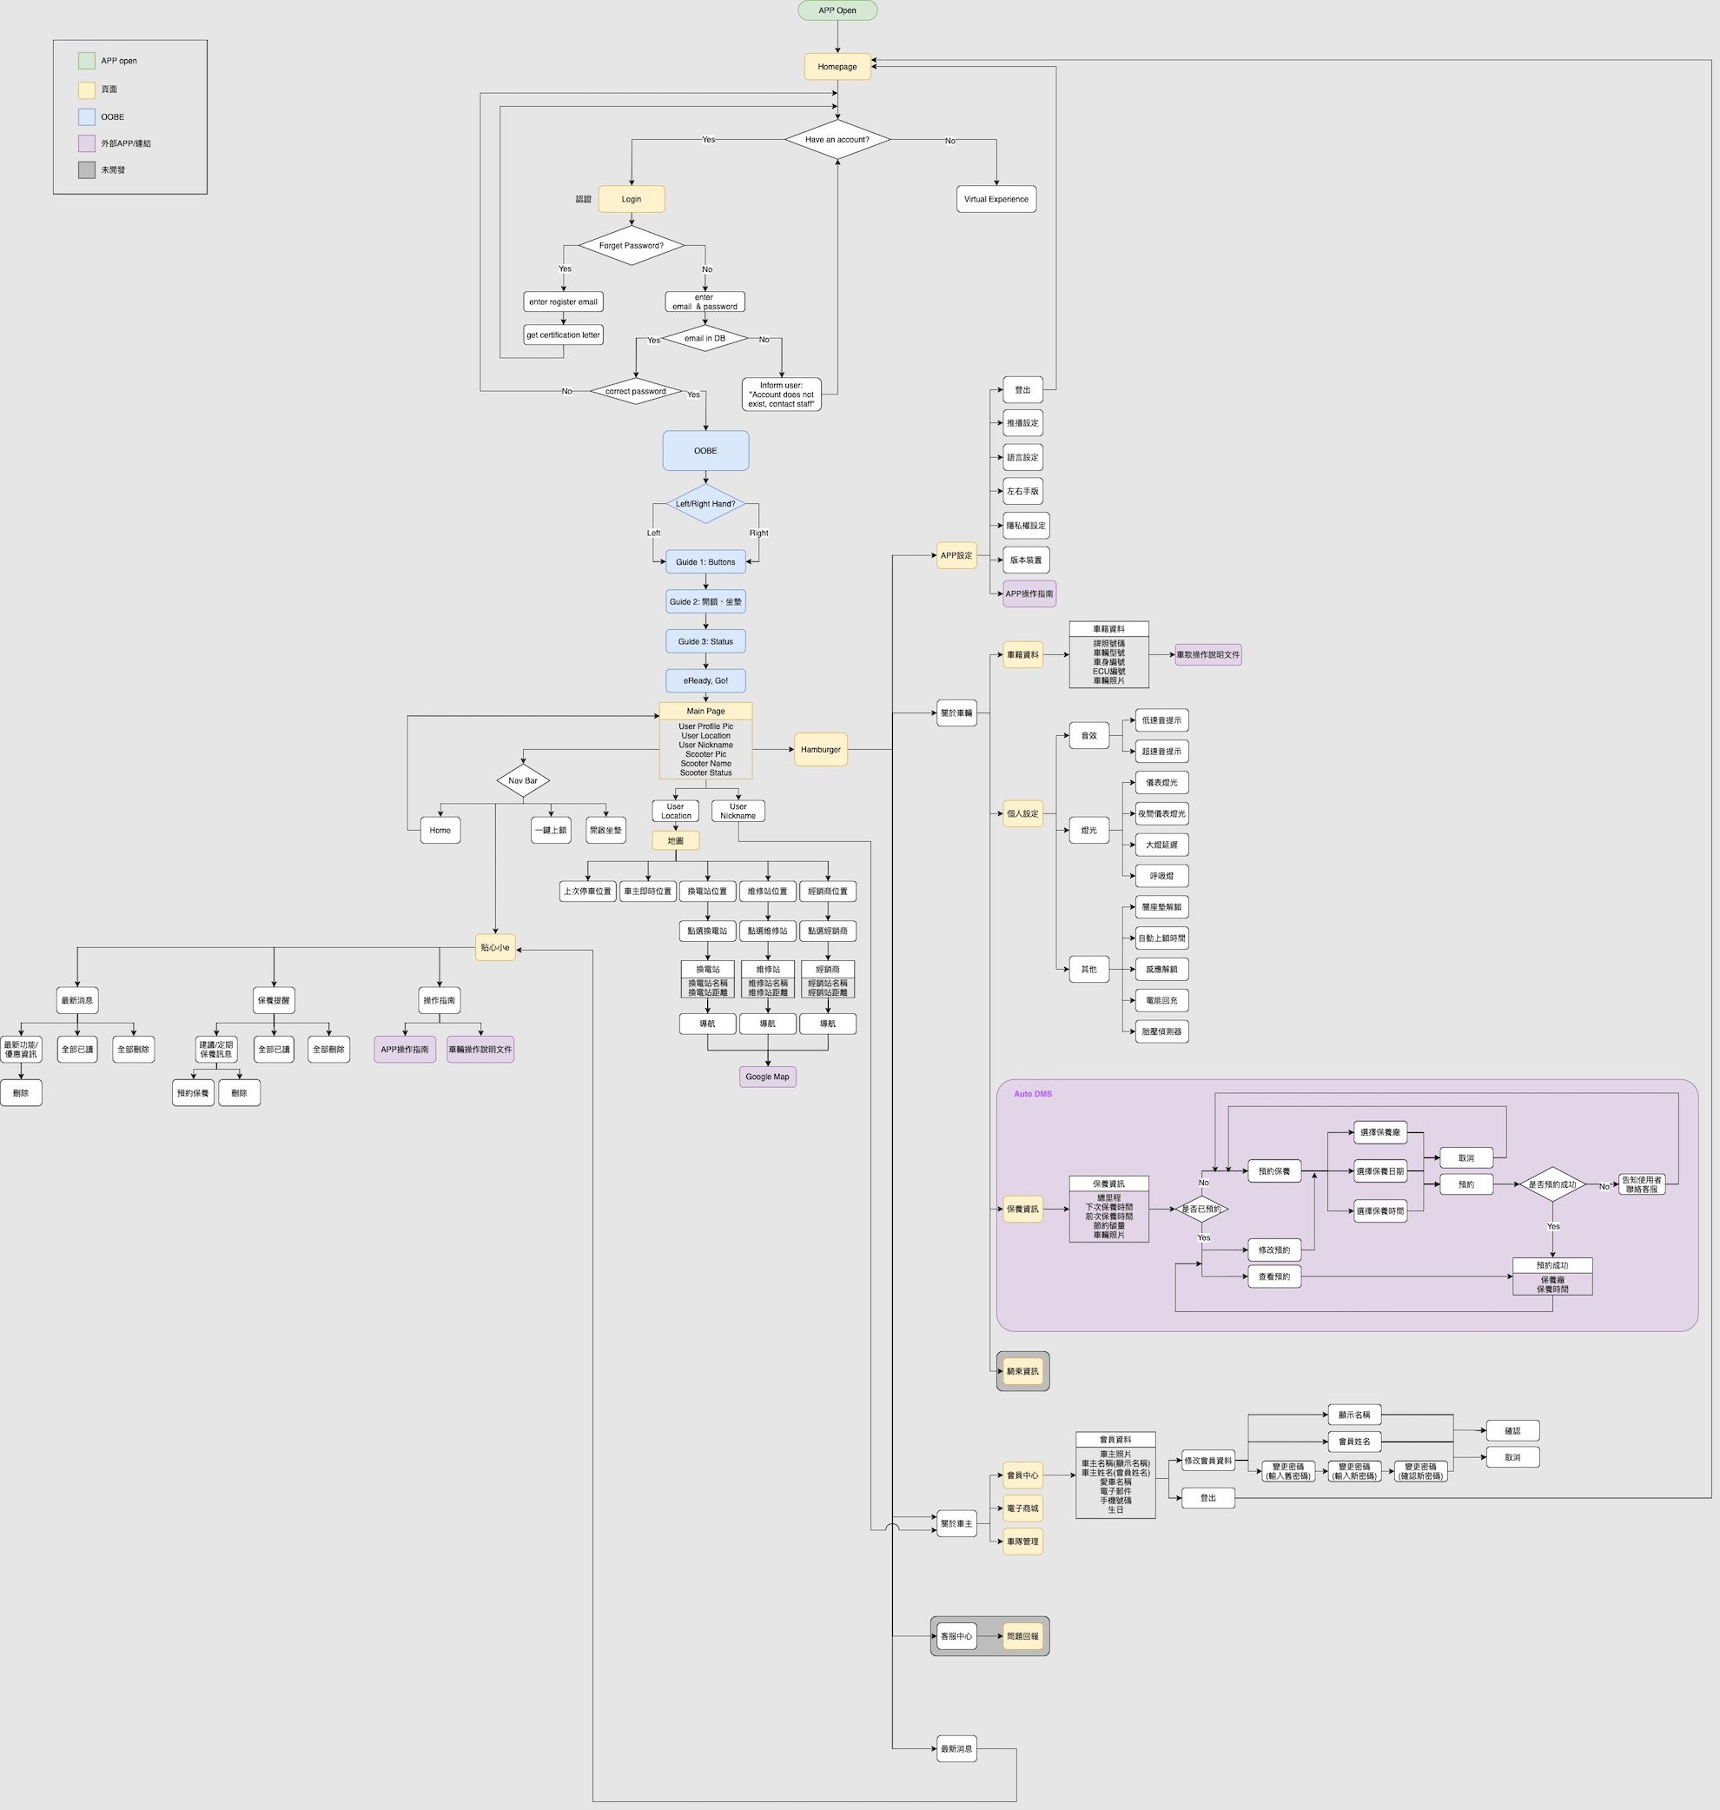1720x1810 pixels.
Task: Click the Left/Right Hand? diamond
Action: tap(705, 504)
